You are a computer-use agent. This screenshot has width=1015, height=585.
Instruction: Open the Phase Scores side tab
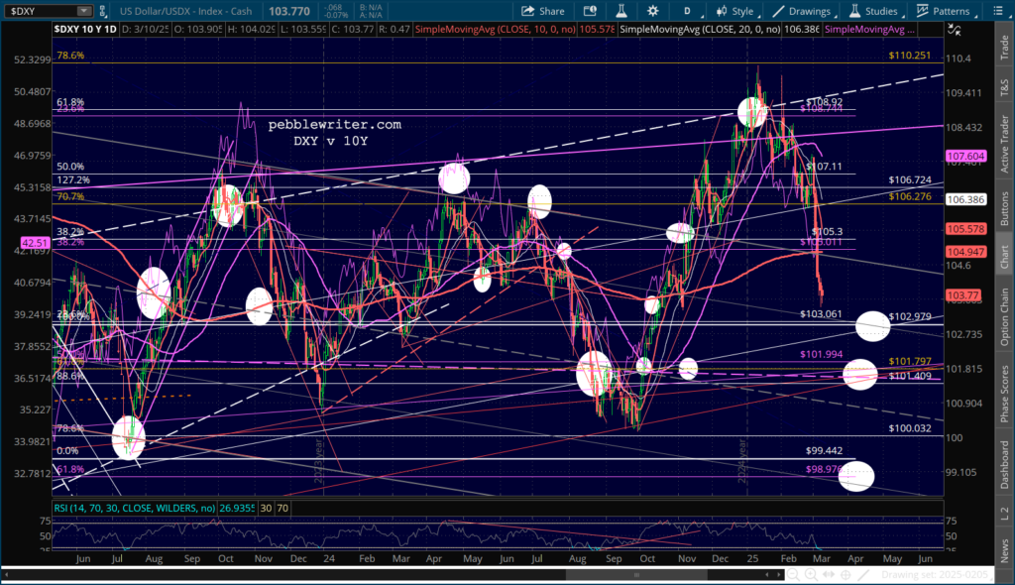[1005, 391]
